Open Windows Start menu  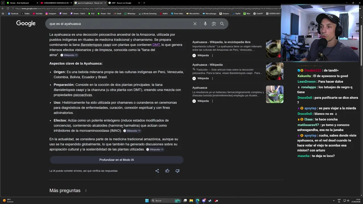147,201
